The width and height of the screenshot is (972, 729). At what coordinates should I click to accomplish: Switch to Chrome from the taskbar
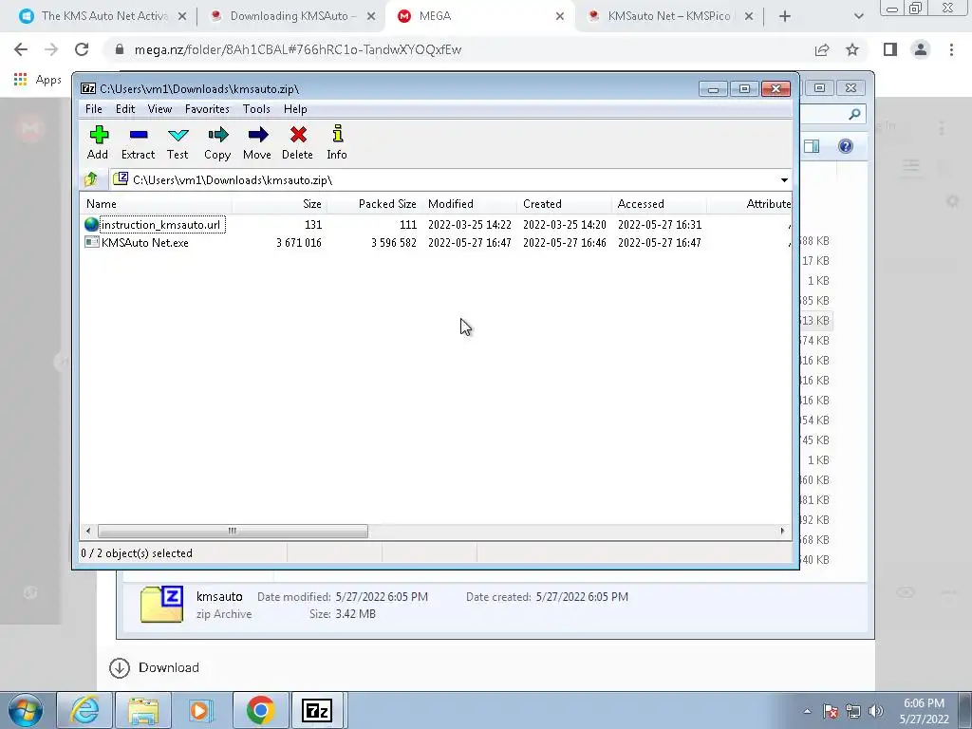tap(260, 710)
